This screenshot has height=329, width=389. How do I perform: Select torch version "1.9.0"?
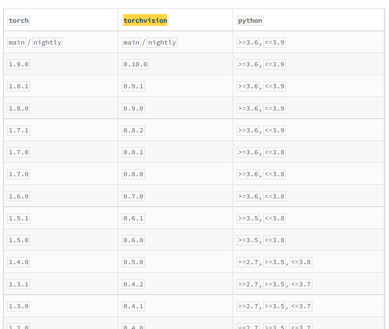point(19,64)
